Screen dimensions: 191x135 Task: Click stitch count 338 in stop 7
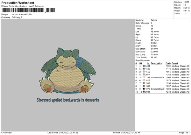148,83
